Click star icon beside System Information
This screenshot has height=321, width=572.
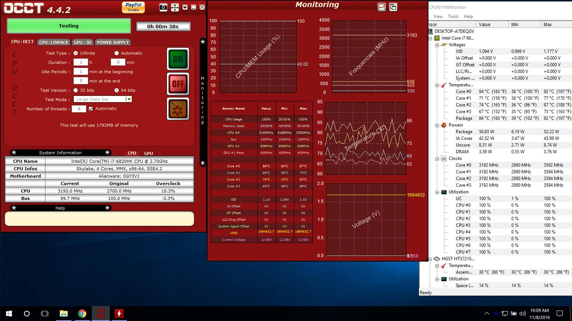14,153
